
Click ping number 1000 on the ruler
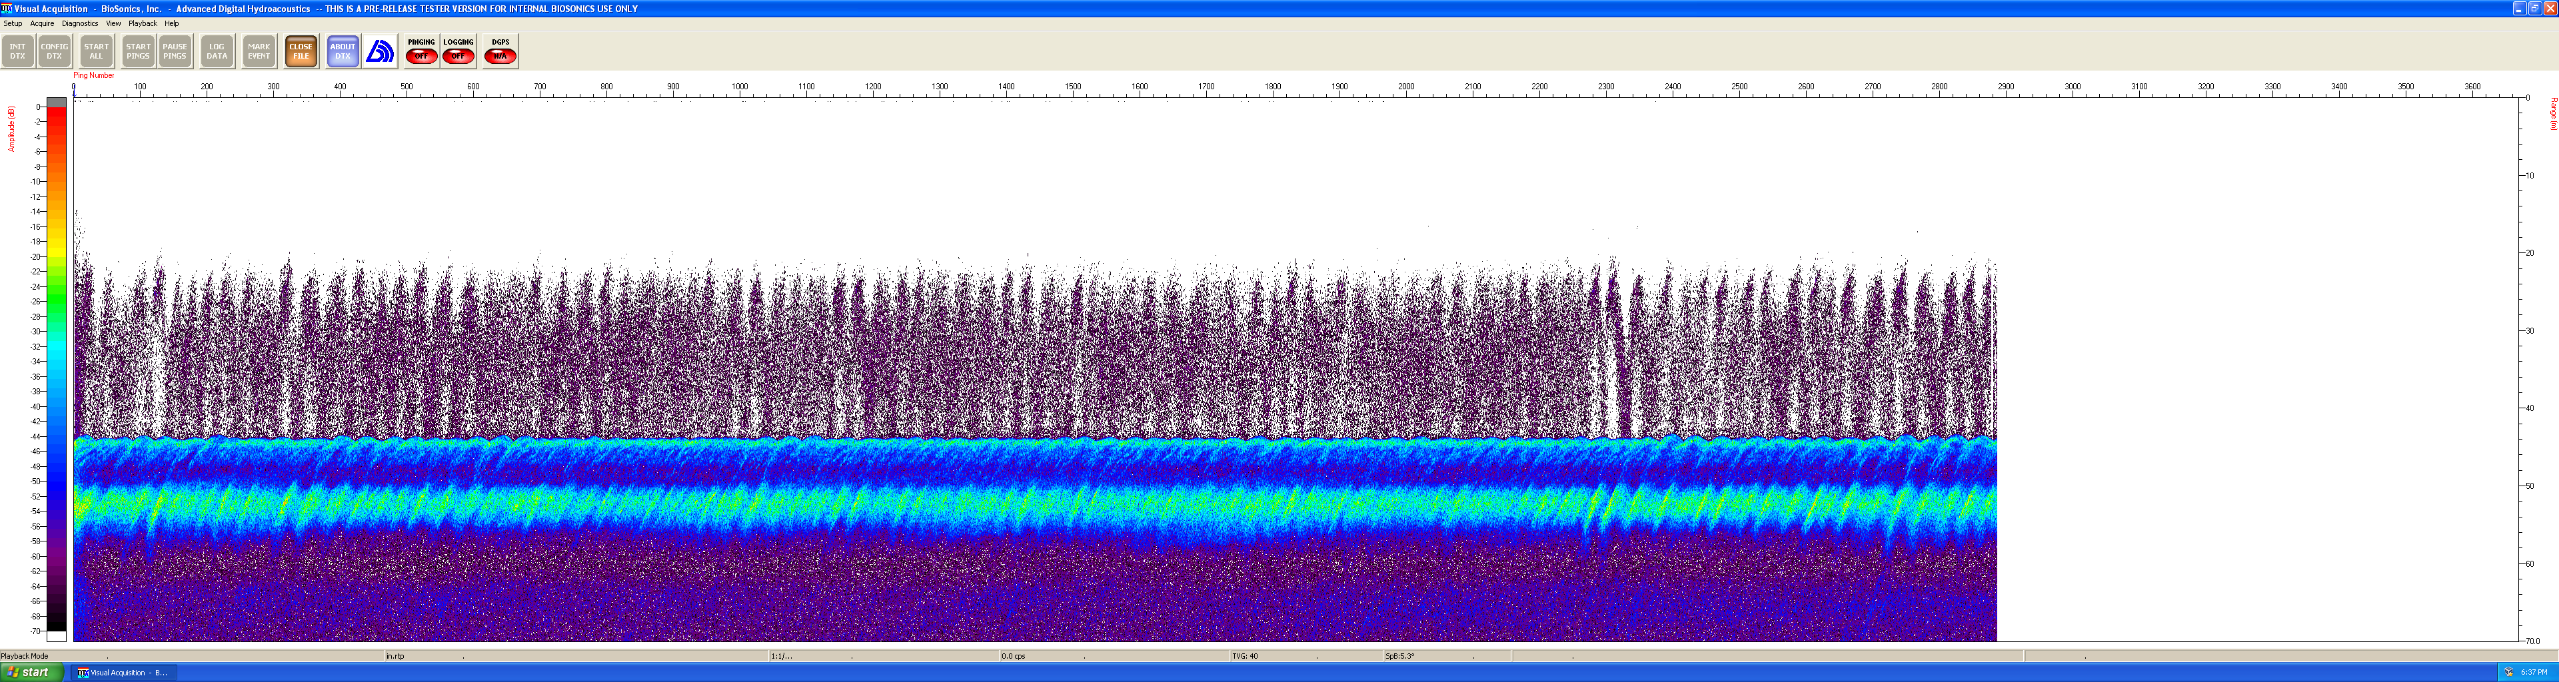click(740, 87)
